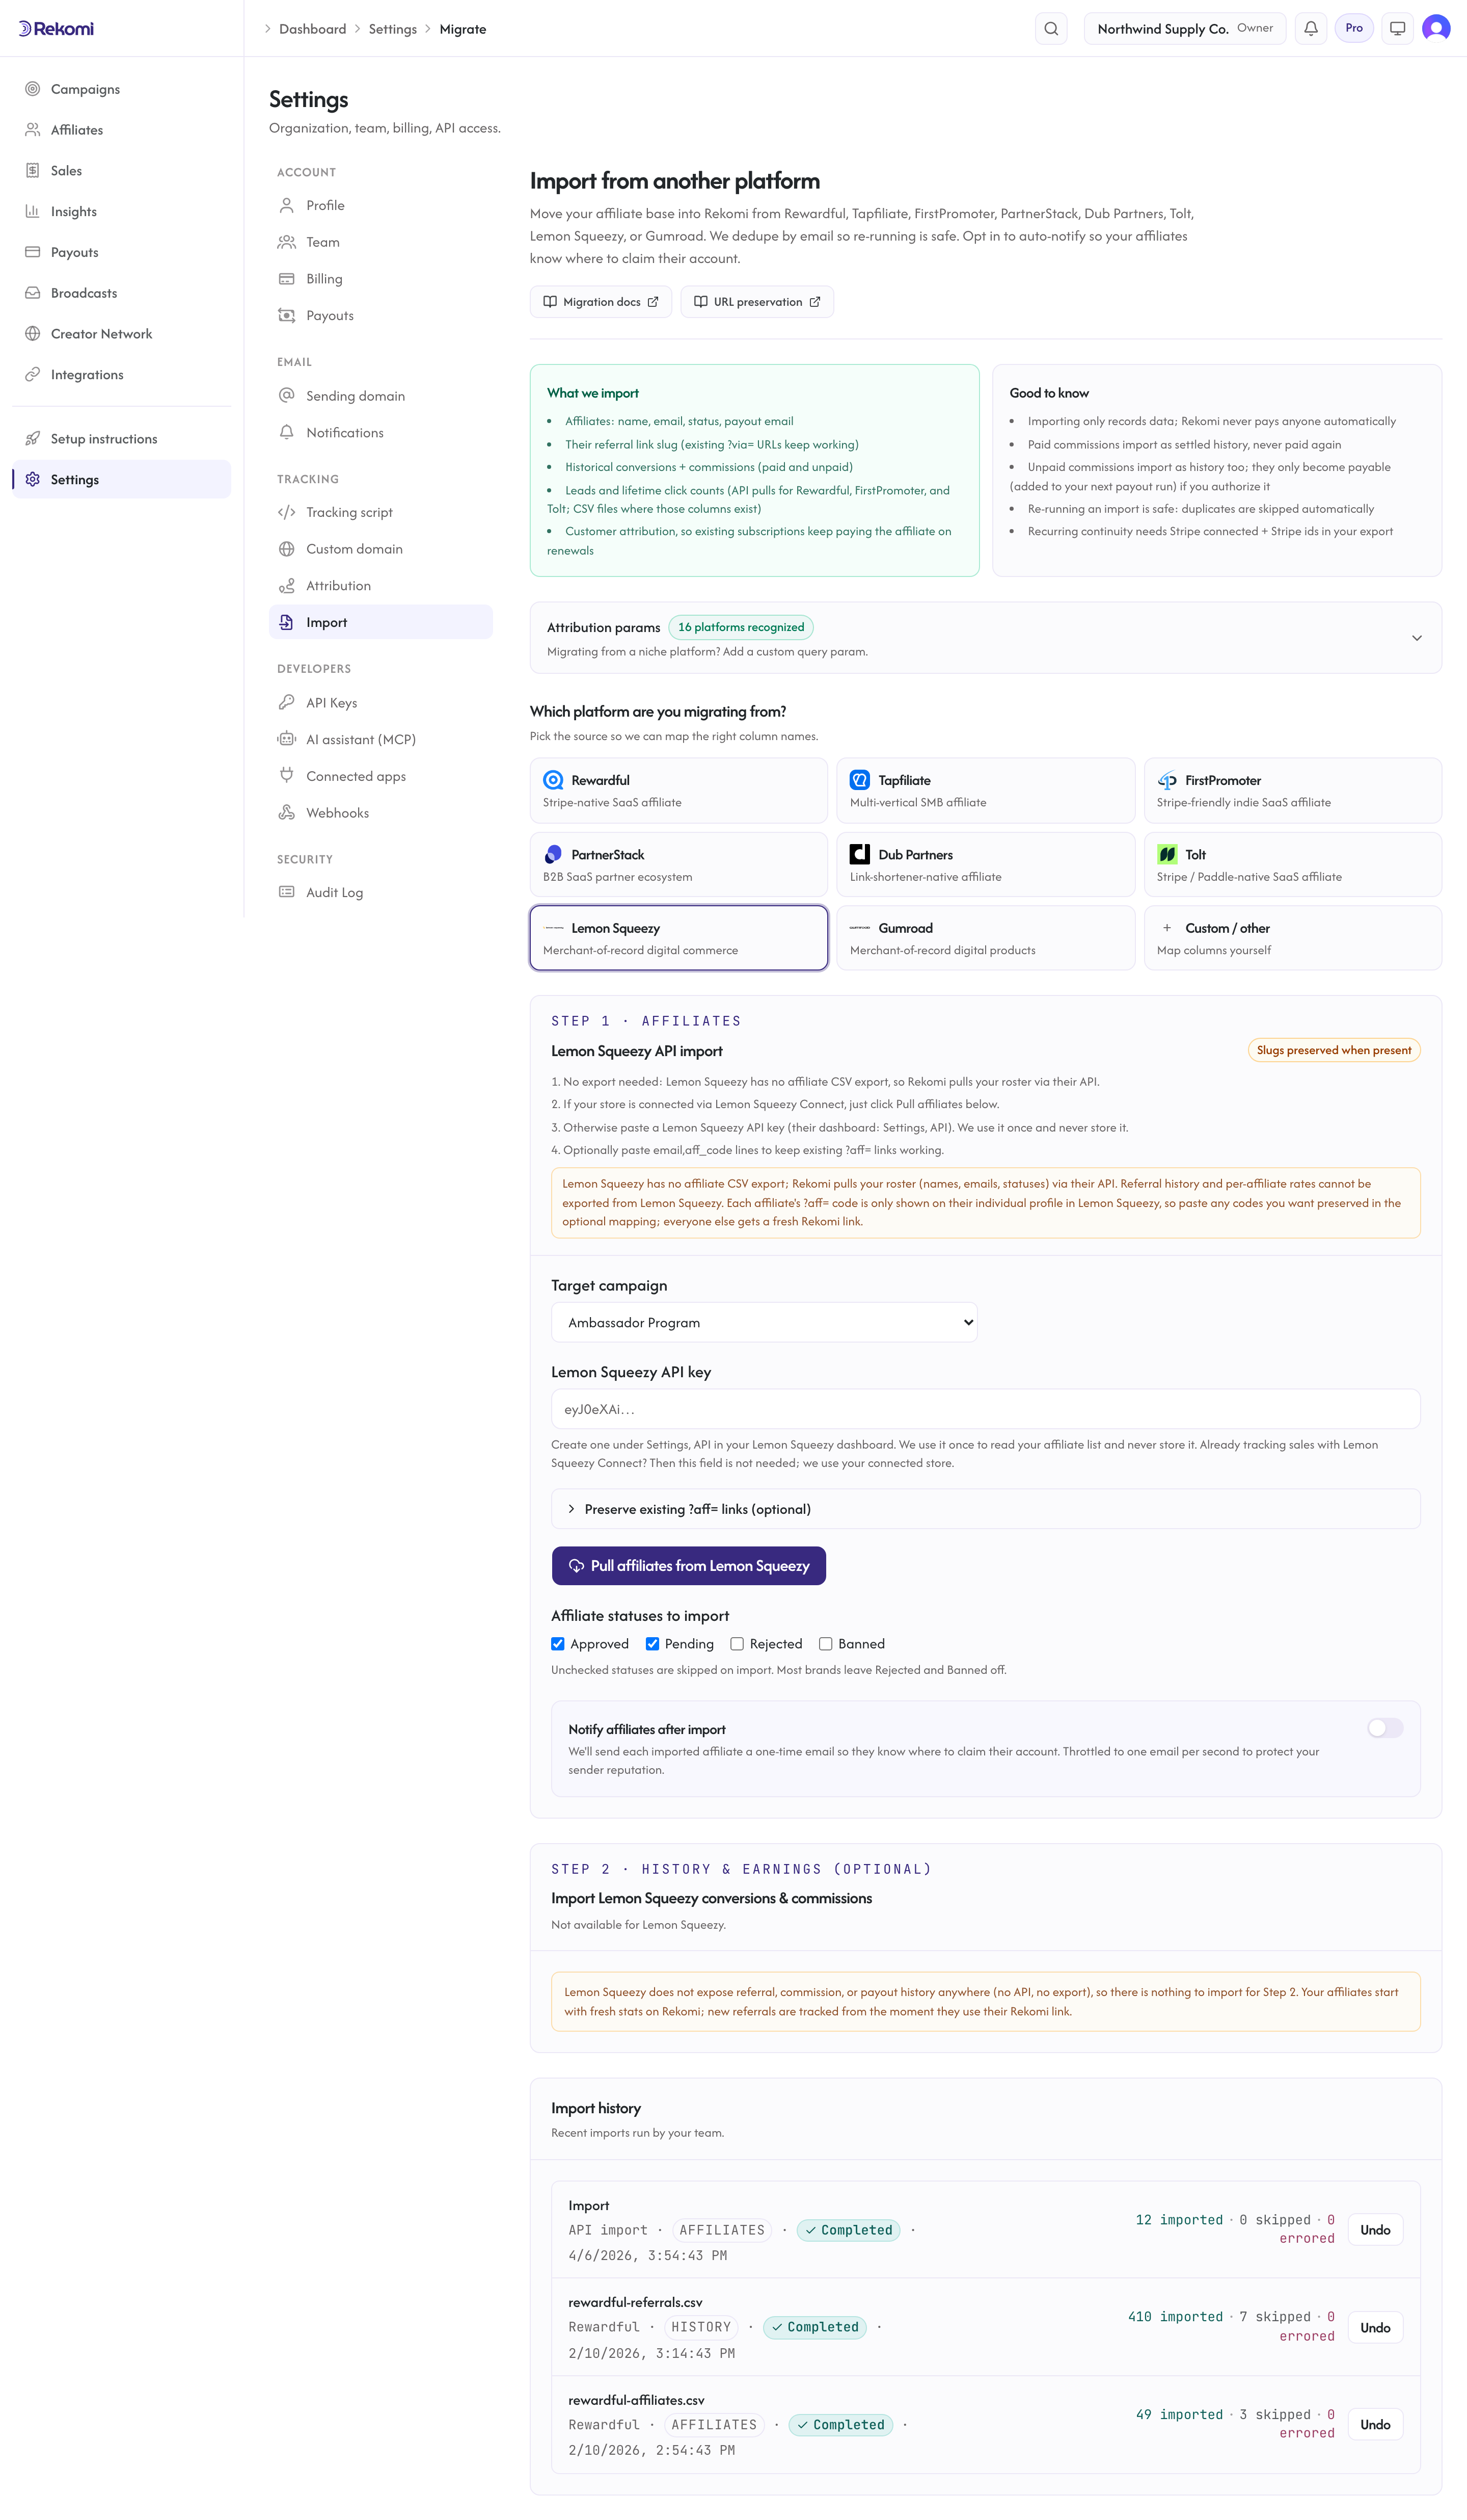Click the PartnerStack platform logo
The height and width of the screenshot is (2520, 1467).
coord(553,854)
